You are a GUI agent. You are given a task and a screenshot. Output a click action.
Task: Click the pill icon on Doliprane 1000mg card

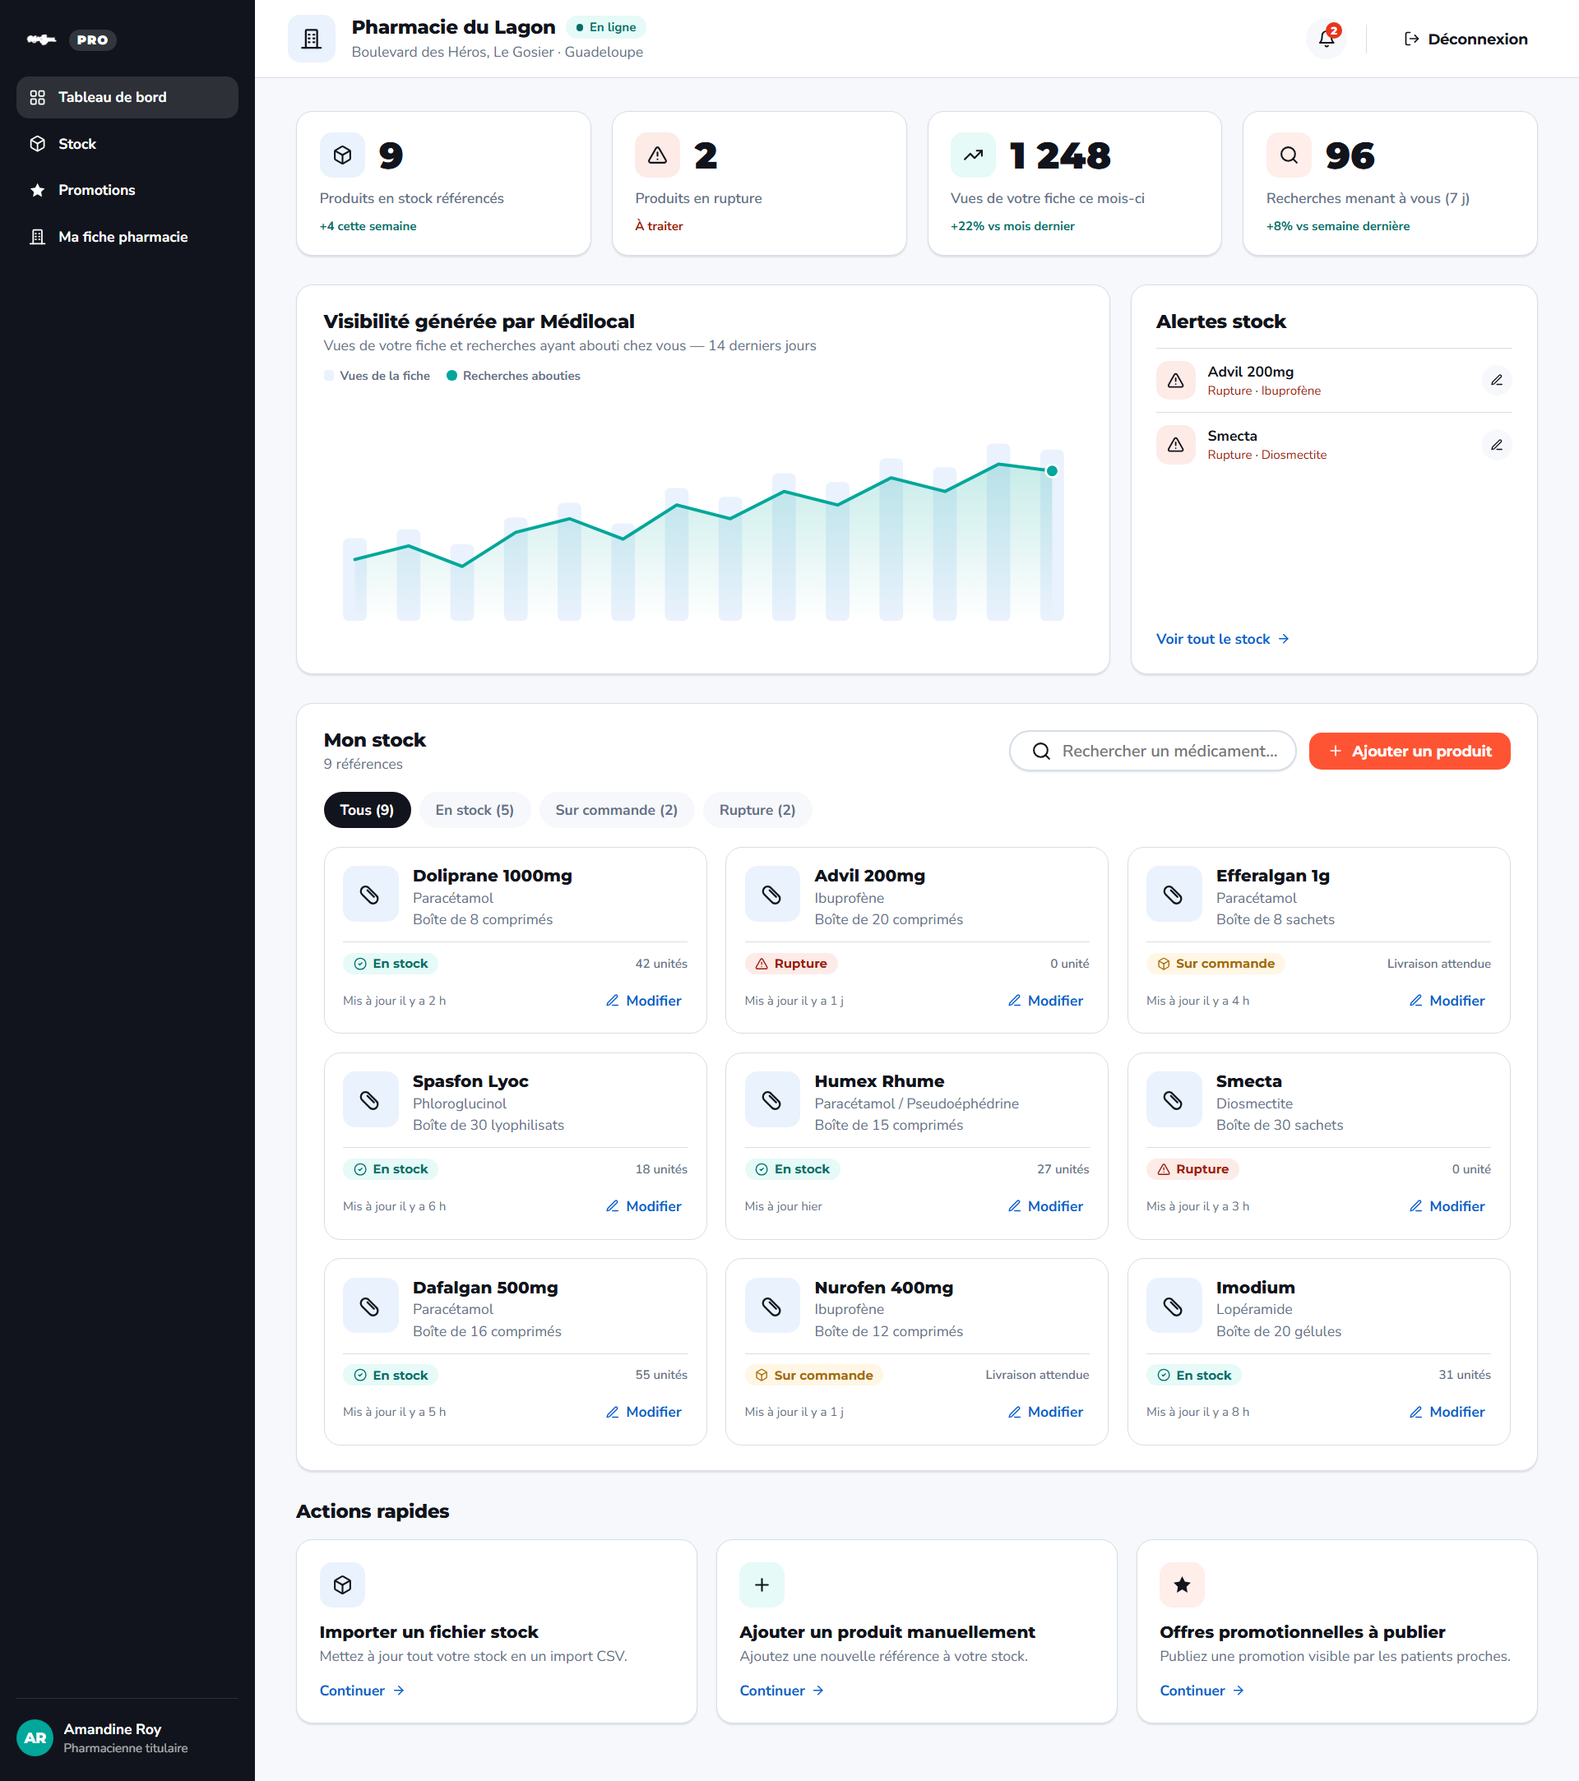[x=369, y=894]
